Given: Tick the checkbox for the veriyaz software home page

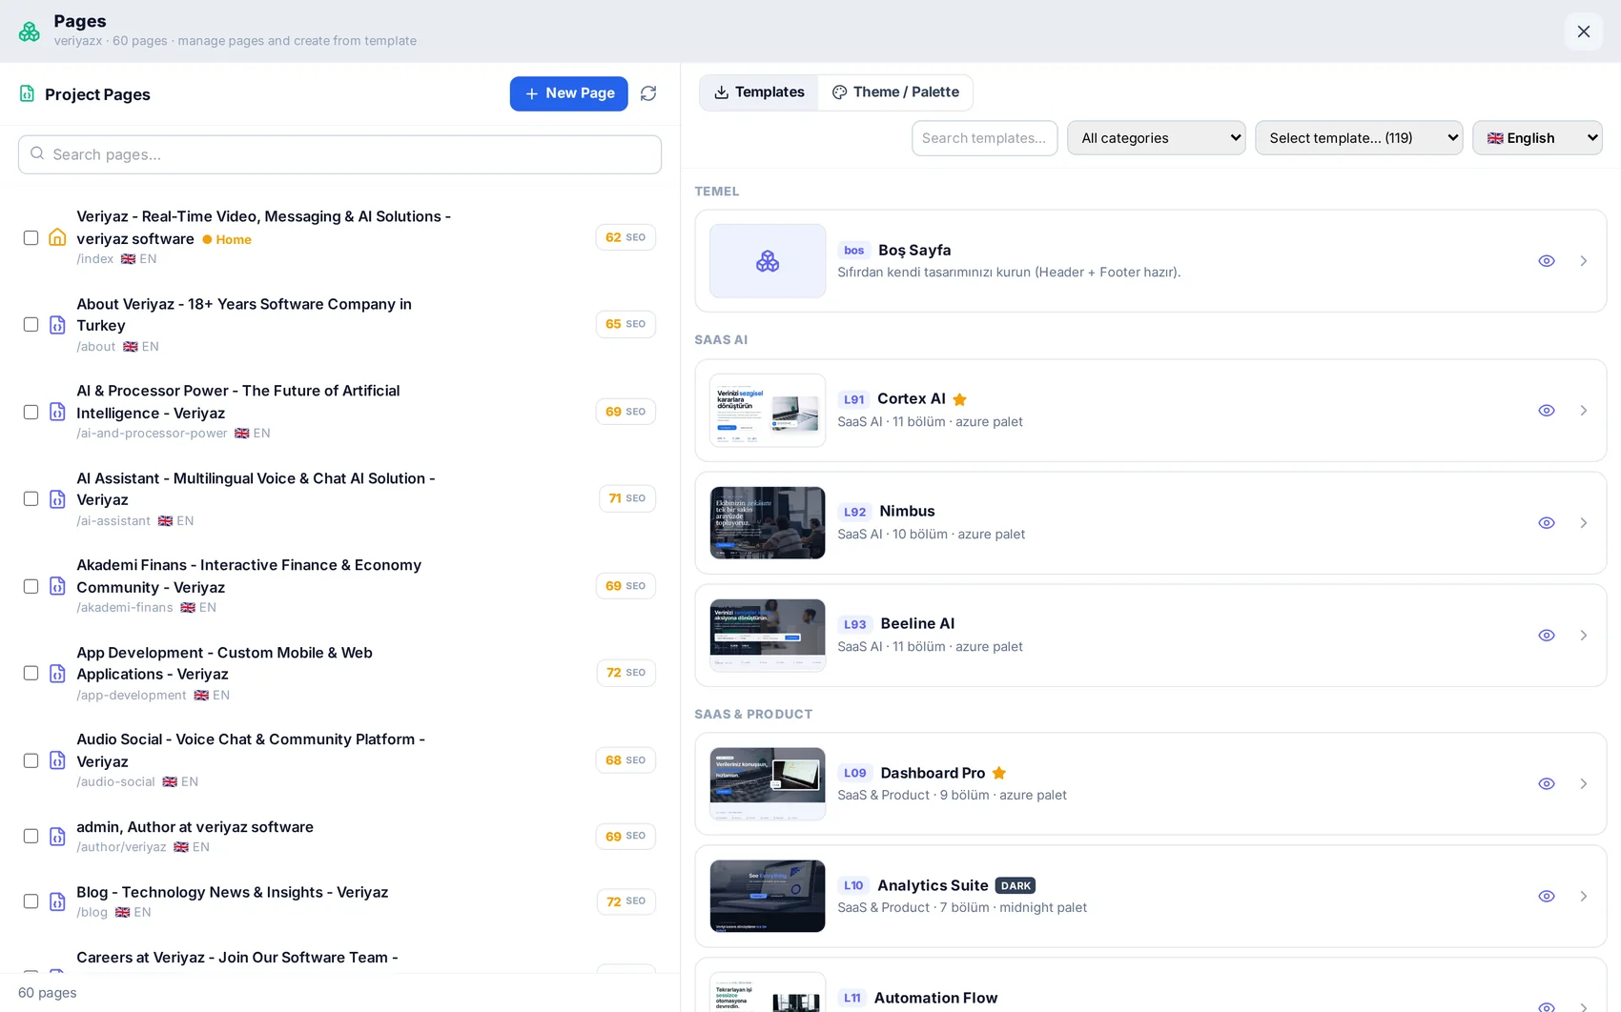Looking at the screenshot, I should coord(31,237).
